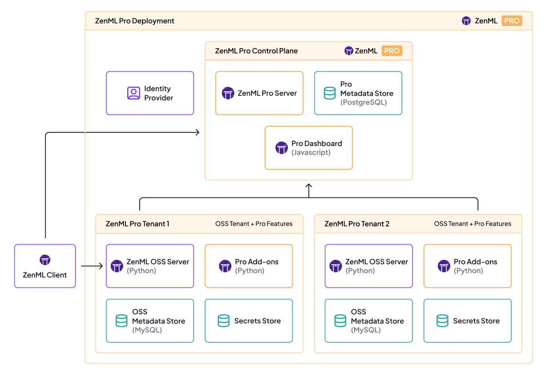The height and width of the screenshot is (375, 547).
Task: Select the OSS Tenant + Pro Features label on Tenant 1
Action: point(254,223)
